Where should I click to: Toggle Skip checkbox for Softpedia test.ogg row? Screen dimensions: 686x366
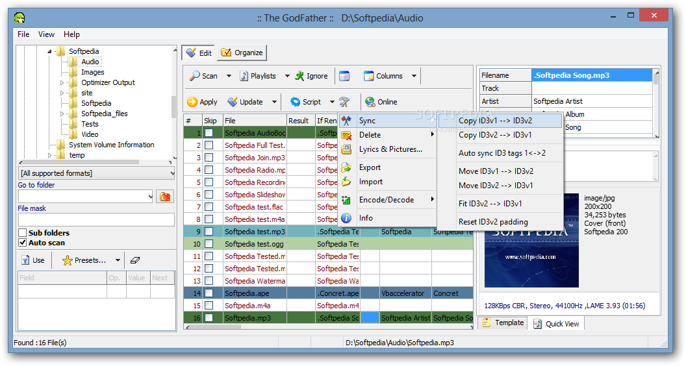209,244
